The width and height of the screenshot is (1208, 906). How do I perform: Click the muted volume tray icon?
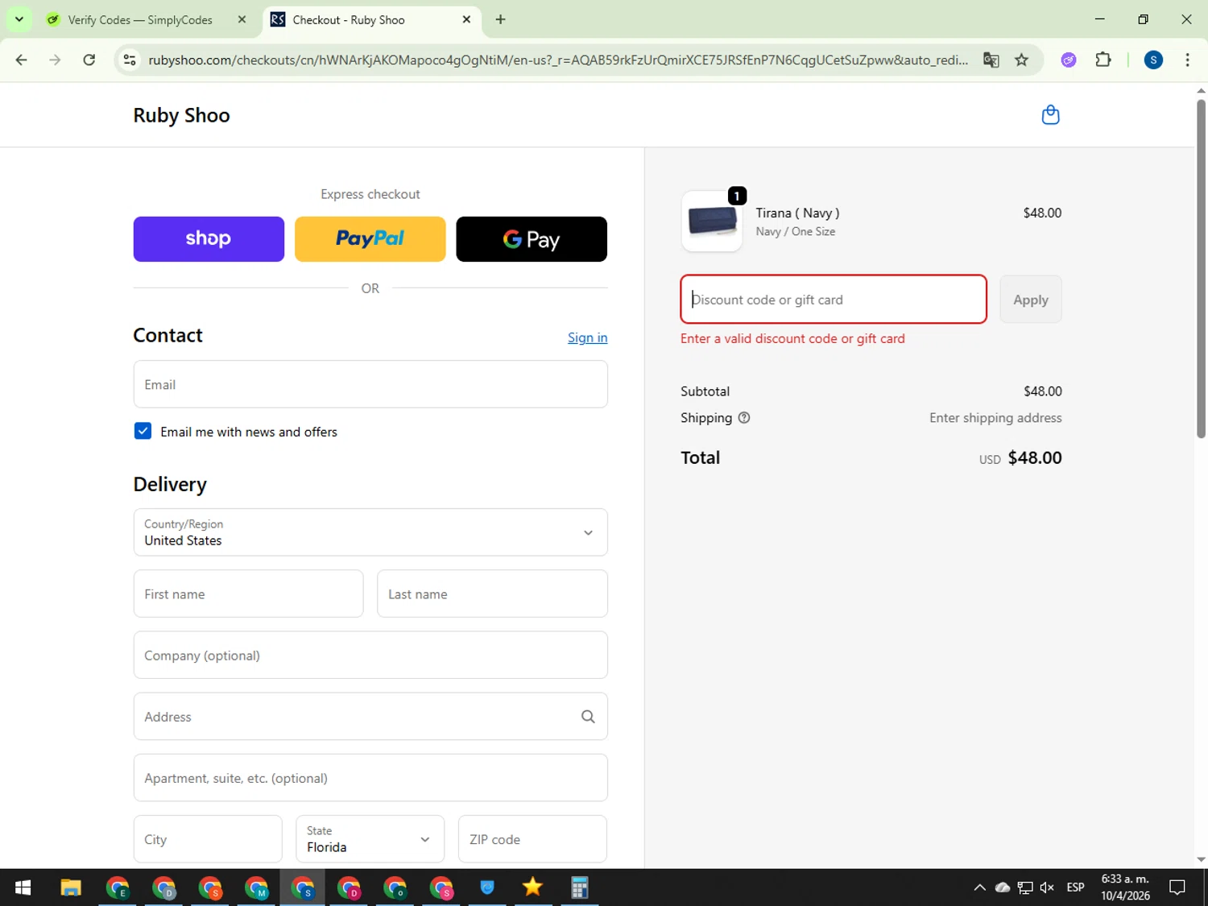click(x=1047, y=887)
